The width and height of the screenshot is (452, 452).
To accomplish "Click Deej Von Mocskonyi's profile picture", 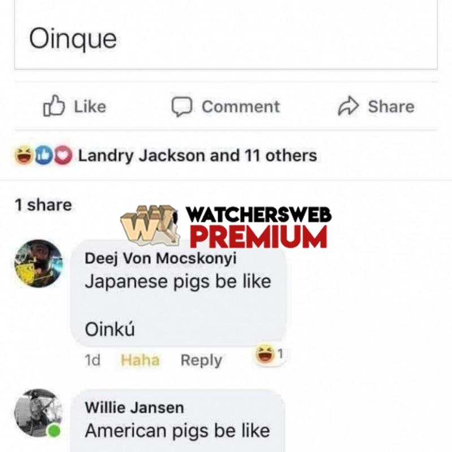I will coord(38,263).
